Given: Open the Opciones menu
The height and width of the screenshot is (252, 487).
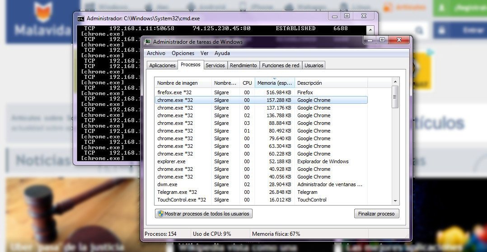Looking at the screenshot, I should [183, 53].
